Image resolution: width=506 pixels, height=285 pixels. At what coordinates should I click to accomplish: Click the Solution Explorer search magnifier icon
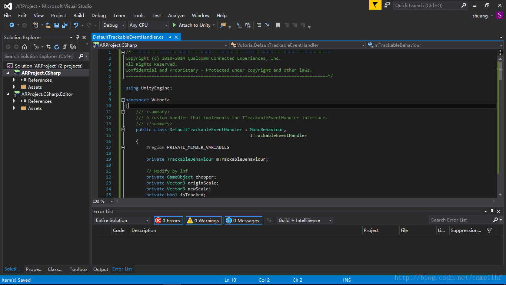(81, 56)
